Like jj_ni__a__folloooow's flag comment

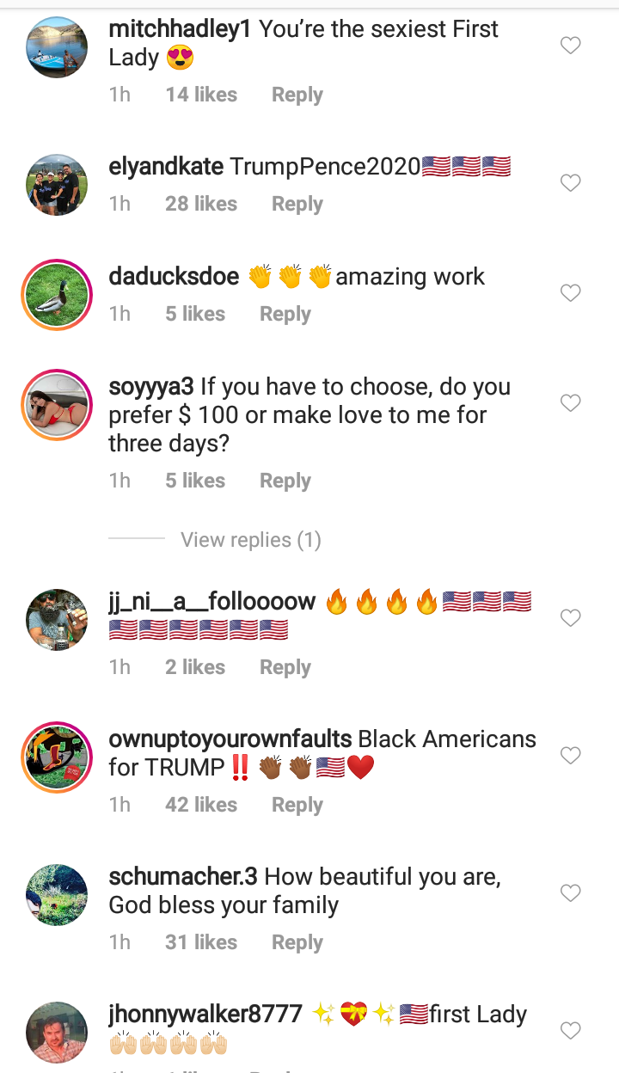571,617
